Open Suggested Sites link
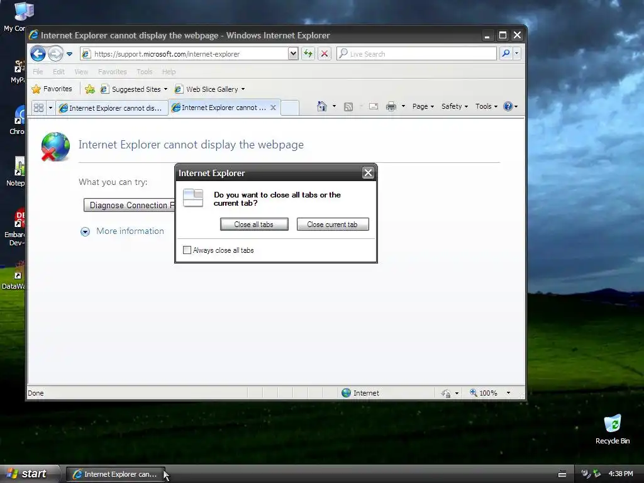 coord(134,89)
